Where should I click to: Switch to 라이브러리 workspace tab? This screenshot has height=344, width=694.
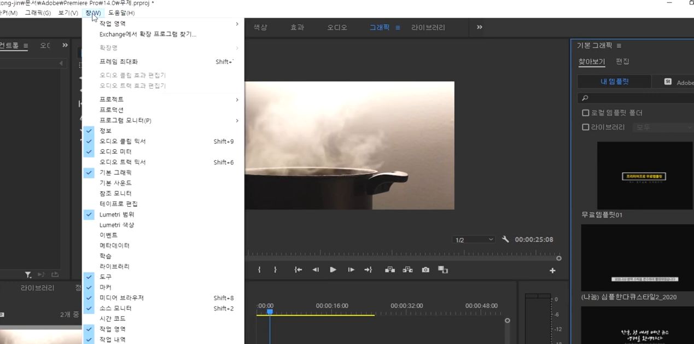[x=428, y=27]
